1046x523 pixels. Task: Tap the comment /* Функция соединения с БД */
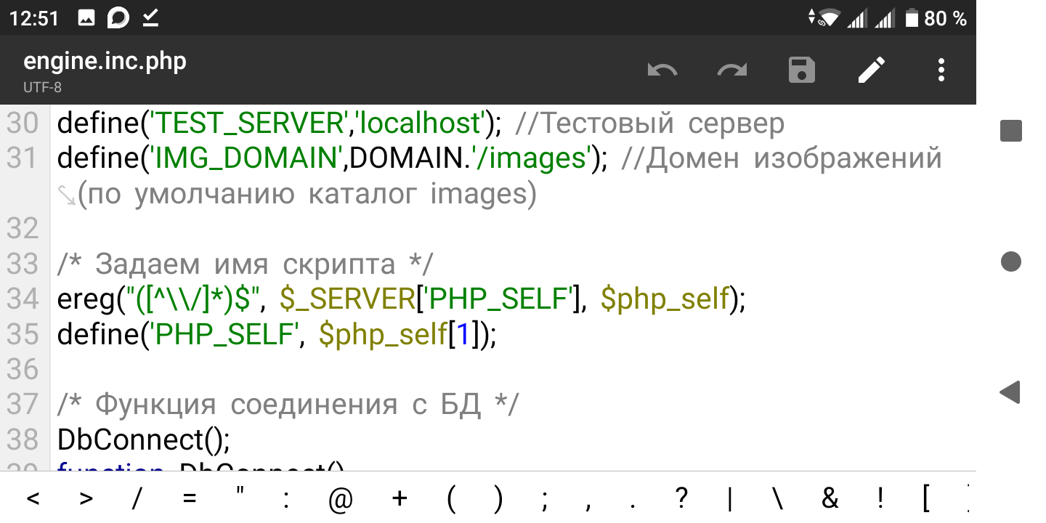click(x=289, y=405)
